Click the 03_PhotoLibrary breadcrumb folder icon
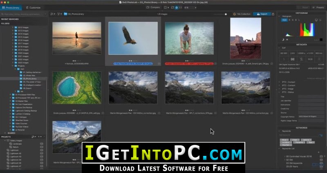This screenshot has height=173, width=327. click(65, 14)
